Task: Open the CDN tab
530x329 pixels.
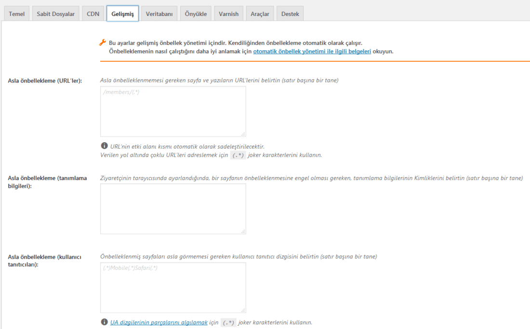Action: click(x=93, y=14)
